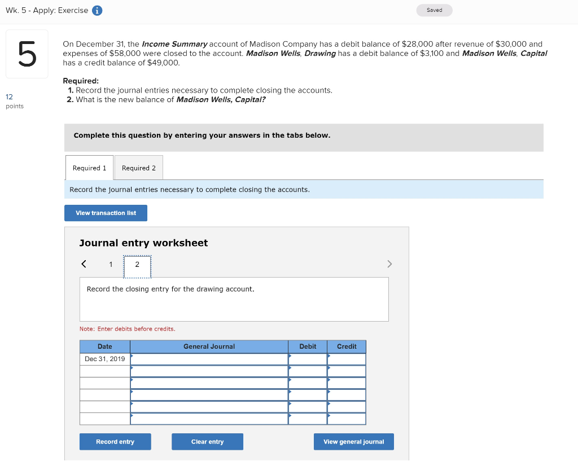The width and height of the screenshot is (578, 470).
Task: Open the Debit cell dropdown in the first row
Action: [x=290, y=355]
